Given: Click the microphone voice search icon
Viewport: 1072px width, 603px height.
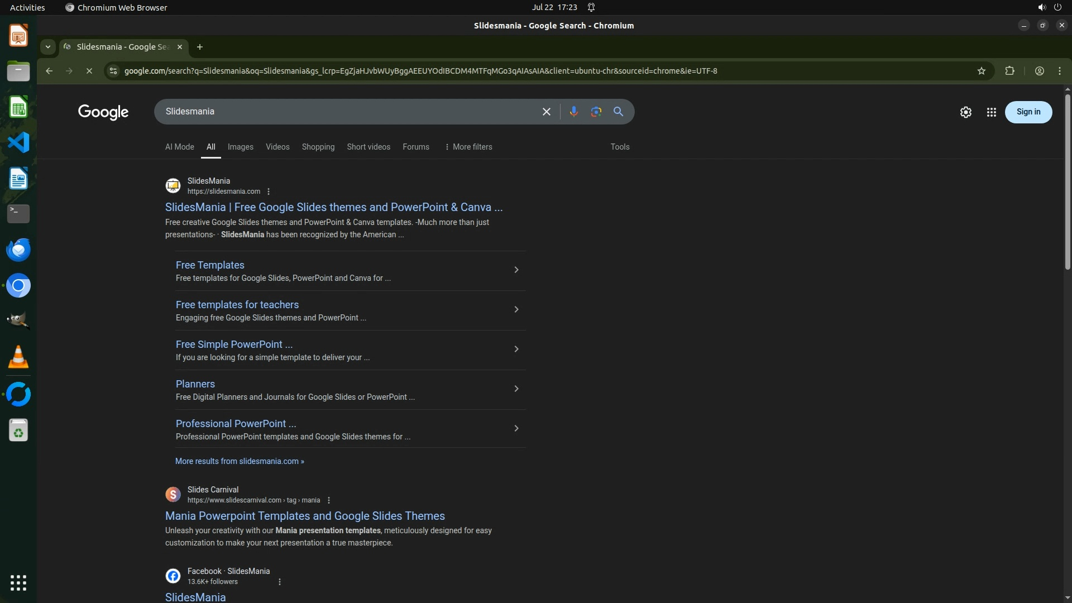Looking at the screenshot, I should click(x=573, y=112).
